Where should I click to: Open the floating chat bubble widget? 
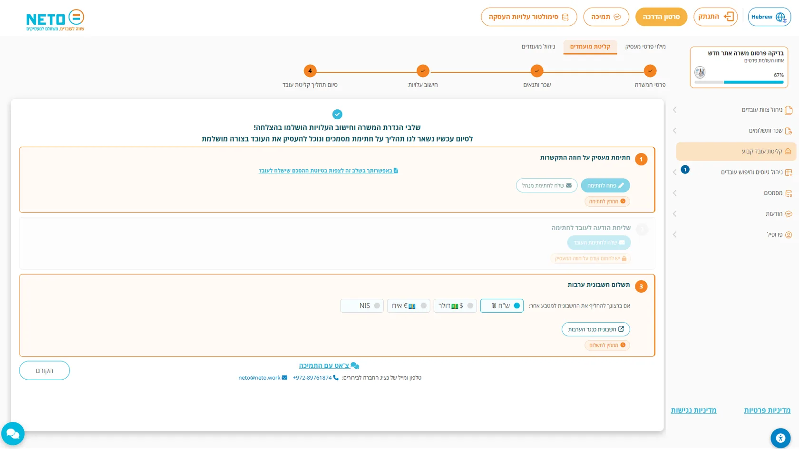coord(13,433)
